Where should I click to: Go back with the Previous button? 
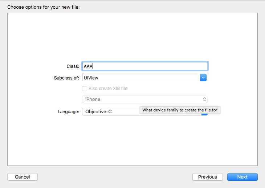point(208,177)
